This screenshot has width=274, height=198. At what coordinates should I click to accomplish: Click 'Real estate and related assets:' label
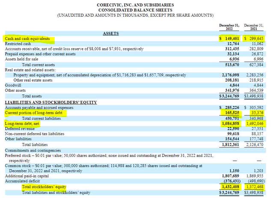30,70
